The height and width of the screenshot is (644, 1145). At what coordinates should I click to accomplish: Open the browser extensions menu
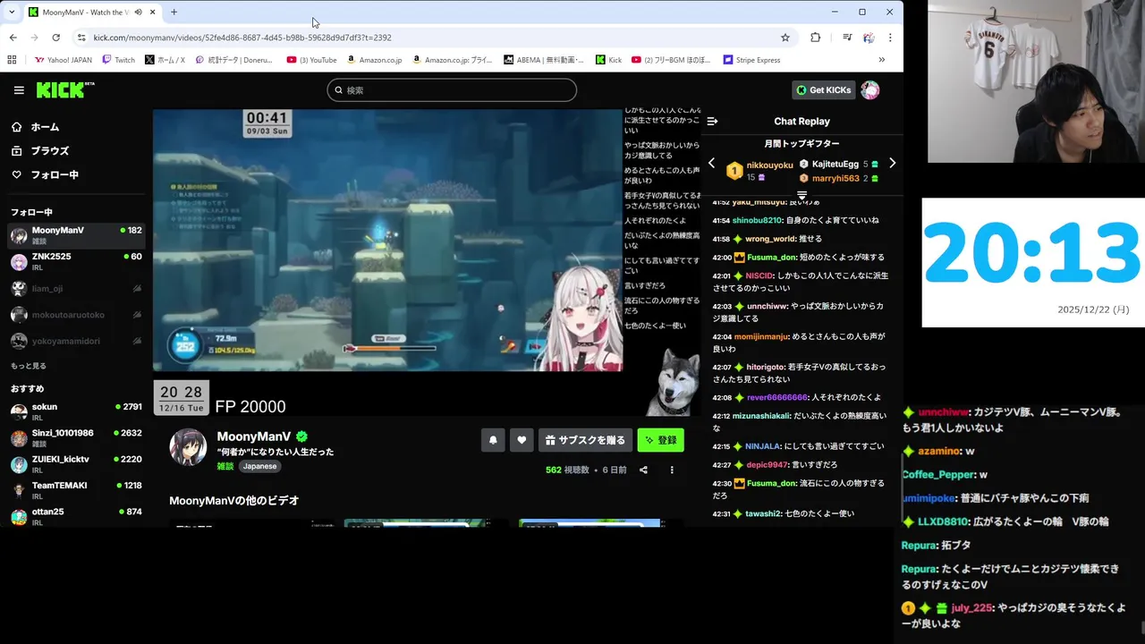tap(815, 38)
